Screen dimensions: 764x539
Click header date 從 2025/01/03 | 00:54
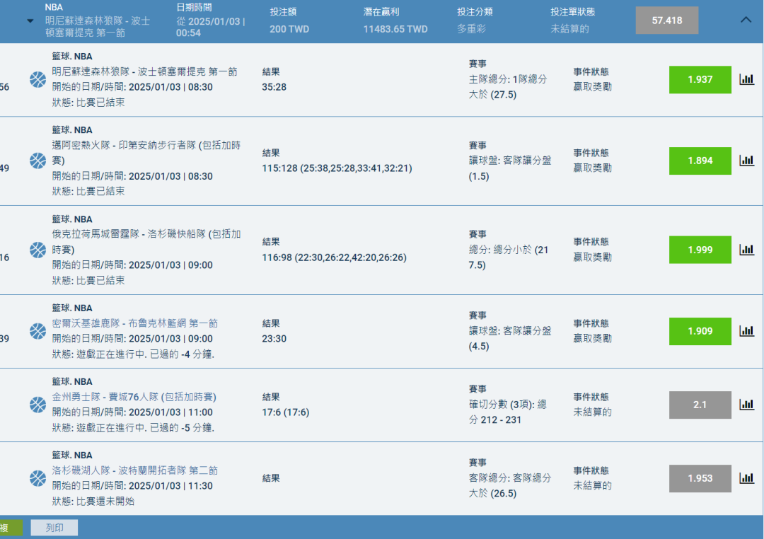pyautogui.click(x=211, y=28)
